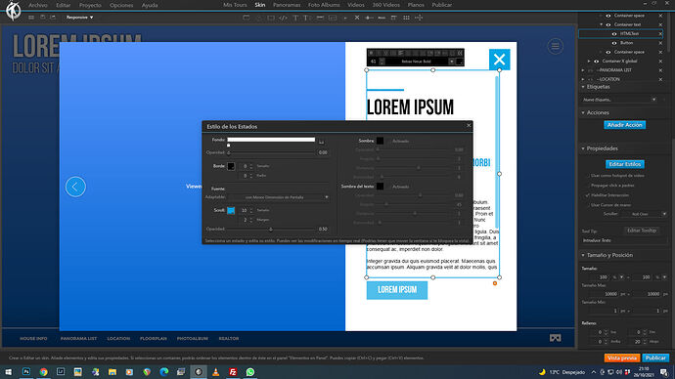Click the export icon in the left toolbar
This screenshot has height=379, width=675.
pos(53,18)
